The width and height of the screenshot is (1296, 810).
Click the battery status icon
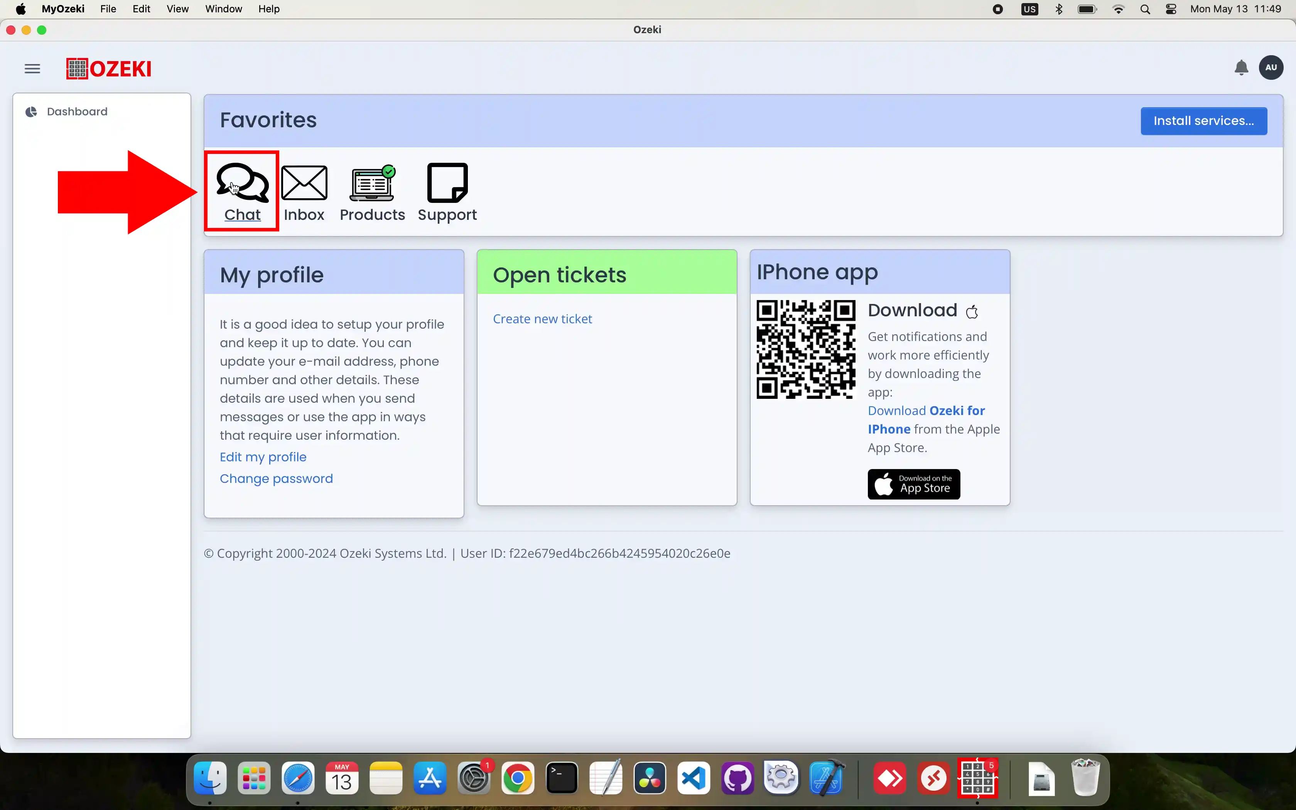[x=1087, y=9]
